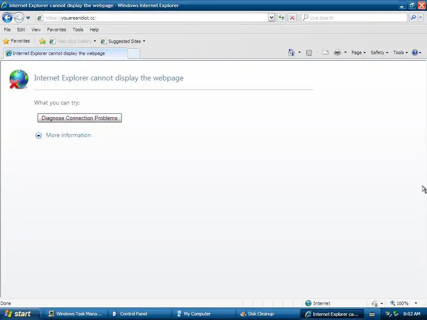Expand the Print options dropdown arrow
This screenshot has height=320, width=427.
coord(345,52)
